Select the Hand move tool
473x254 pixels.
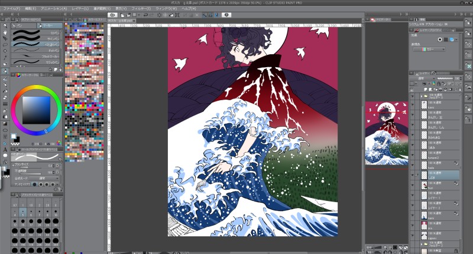(x=5, y=32)
